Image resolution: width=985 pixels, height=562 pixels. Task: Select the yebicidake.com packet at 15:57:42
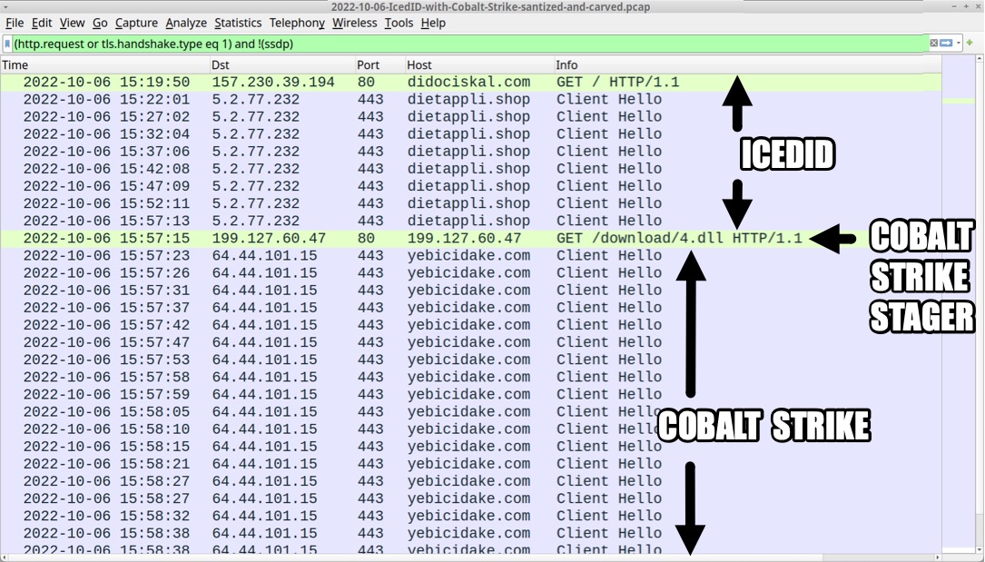coord(470,325)
